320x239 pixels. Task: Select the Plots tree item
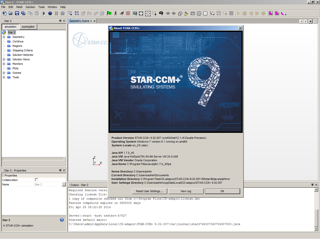(15, 68)
